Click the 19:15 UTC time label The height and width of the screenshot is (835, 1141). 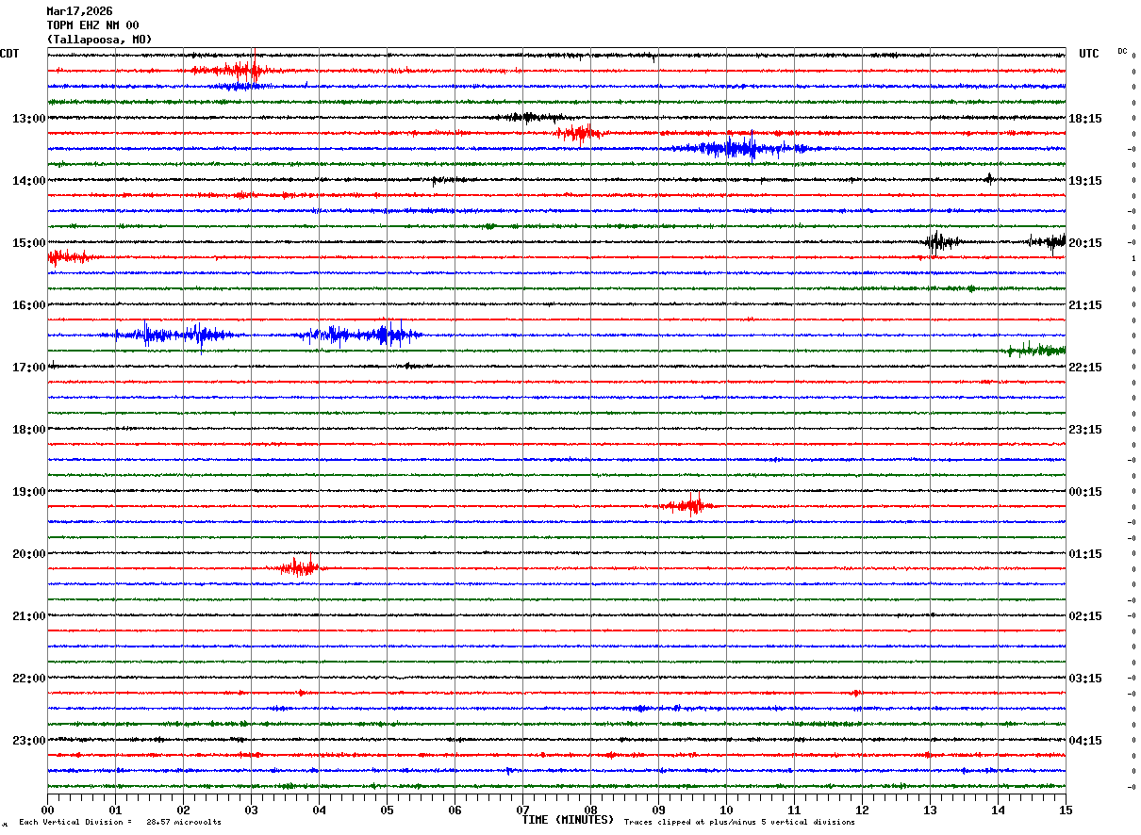[x=1085, y=181]
